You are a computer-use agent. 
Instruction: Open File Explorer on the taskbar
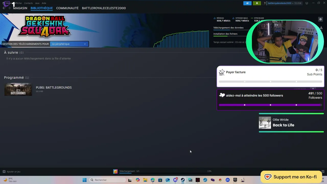click(145, 180)
